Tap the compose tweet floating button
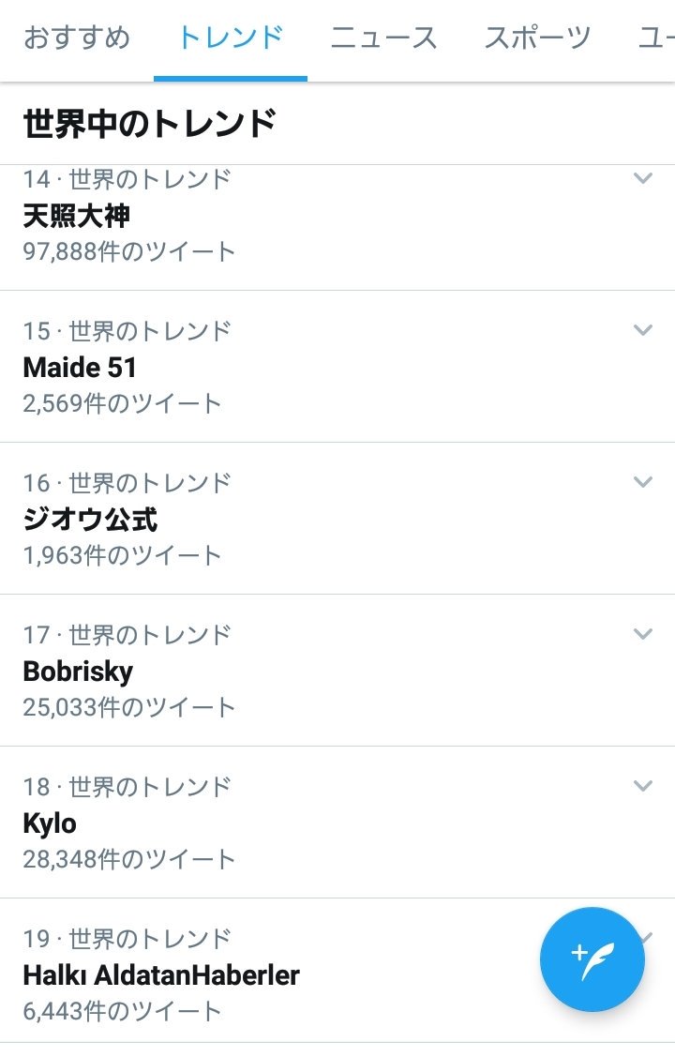Image resolution: width=675 pixels, height=1057 pixels. pyautogui.click(x=592, y=959)
